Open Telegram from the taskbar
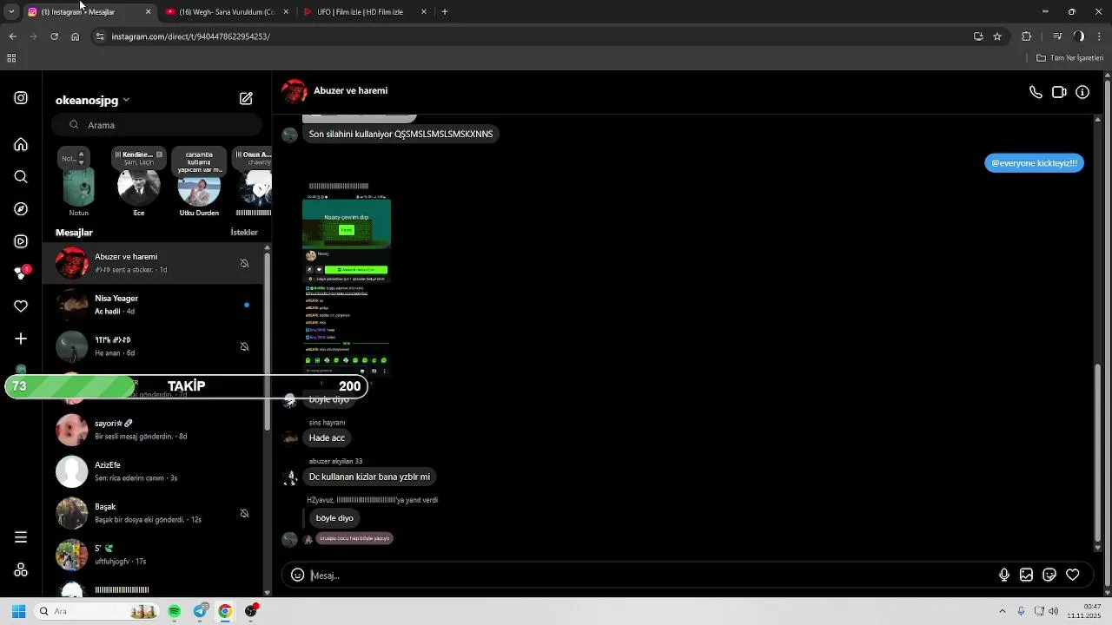 click(201, 611)
